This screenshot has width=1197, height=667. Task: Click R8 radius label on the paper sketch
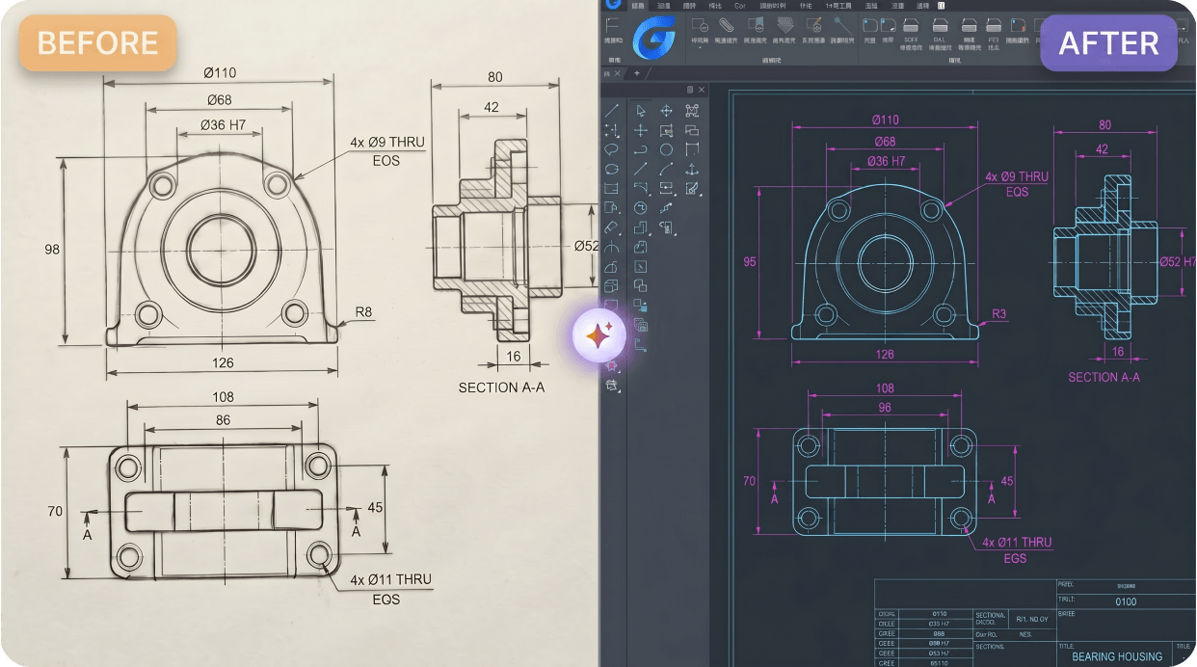click(x=363, y=311)
